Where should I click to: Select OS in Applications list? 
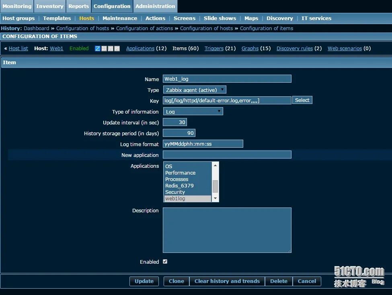(x=187, y=166)
